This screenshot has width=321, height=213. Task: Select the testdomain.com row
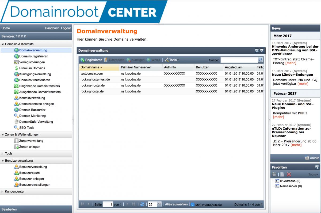coord(171,73)
